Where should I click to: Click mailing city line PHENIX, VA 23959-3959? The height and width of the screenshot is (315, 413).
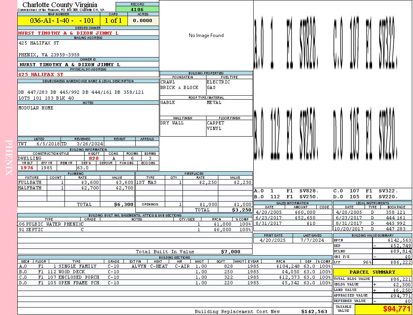pyautogui.click(x=49, y=55)
